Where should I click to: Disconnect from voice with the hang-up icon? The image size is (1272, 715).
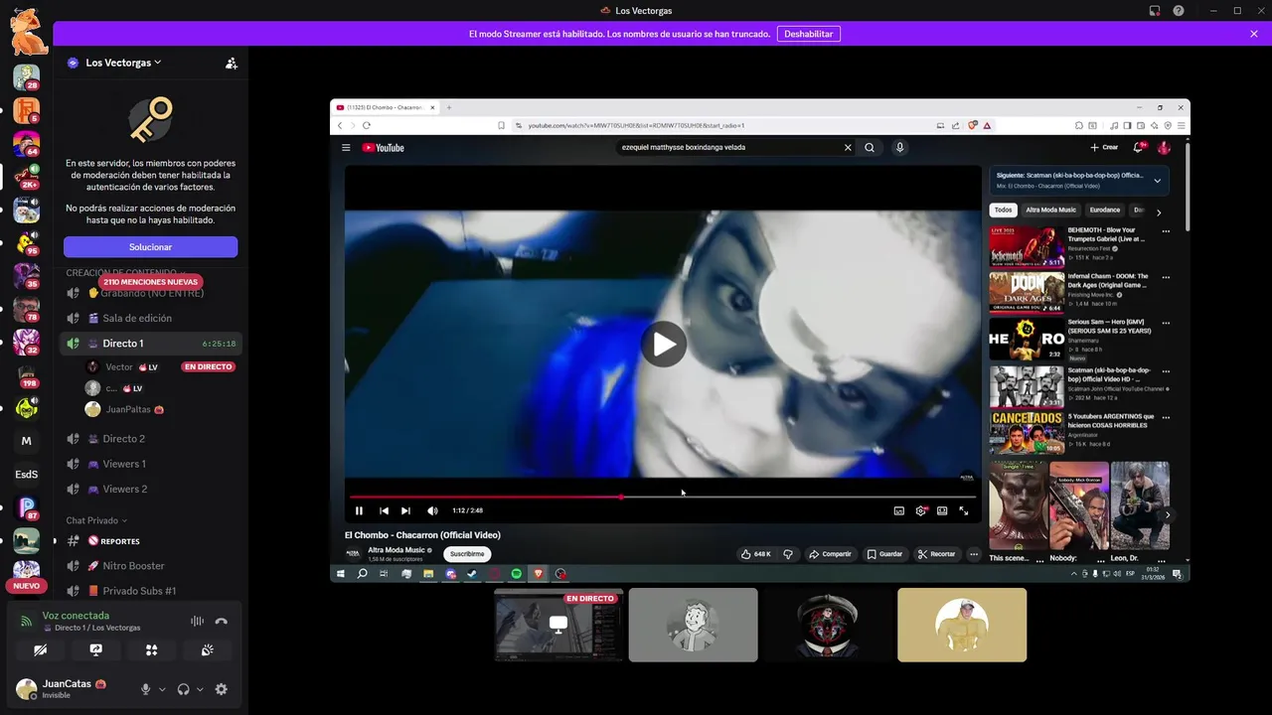click(x=222, y=621)
